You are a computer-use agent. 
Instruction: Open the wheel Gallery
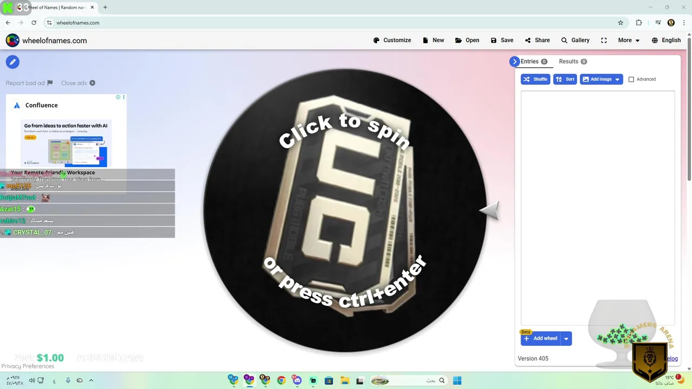575,40
